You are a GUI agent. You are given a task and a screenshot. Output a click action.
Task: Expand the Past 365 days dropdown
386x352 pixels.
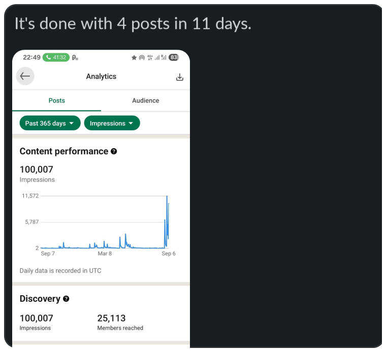coord(50,123)
